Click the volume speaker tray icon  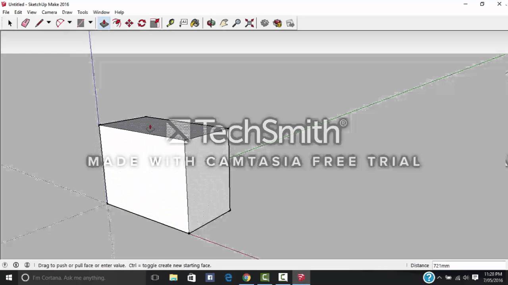(x=466, y=277)
